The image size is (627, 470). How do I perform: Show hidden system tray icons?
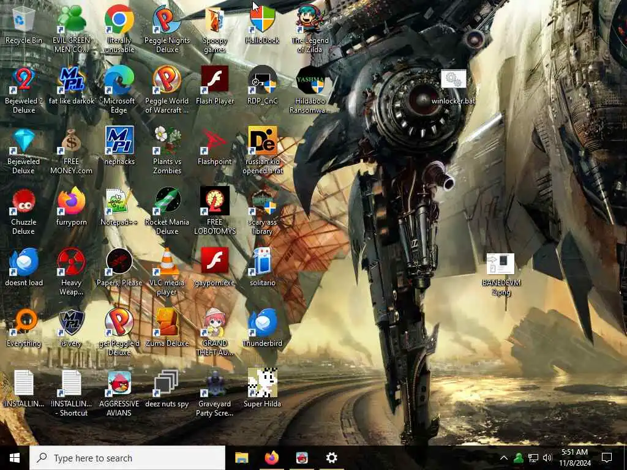[504, 458]
